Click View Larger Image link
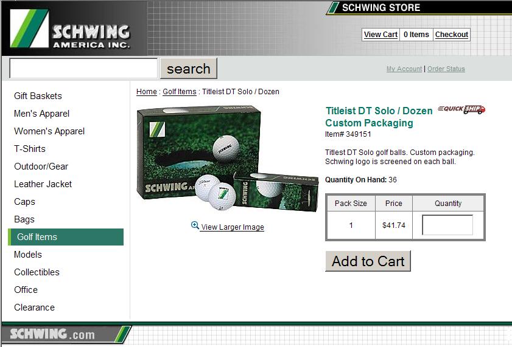The image size is (512, 347). coord(233,227)
